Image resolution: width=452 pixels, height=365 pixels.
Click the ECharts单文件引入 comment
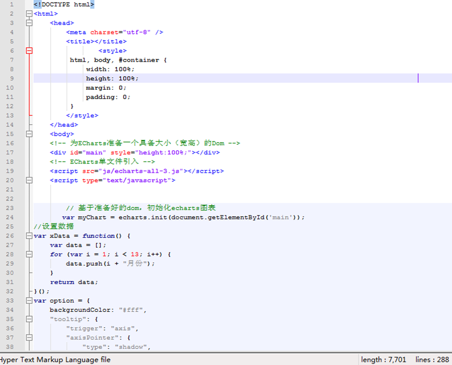[x=102, y=162]
